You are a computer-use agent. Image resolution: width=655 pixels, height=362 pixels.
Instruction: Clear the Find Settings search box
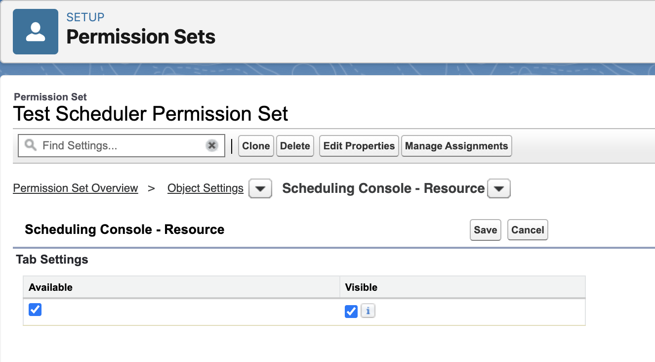pos(212,146)
